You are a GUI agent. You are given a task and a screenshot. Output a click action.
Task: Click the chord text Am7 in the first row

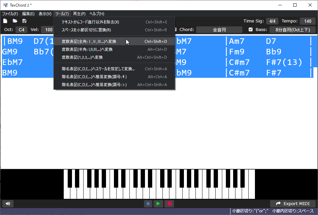pos(236,41)
